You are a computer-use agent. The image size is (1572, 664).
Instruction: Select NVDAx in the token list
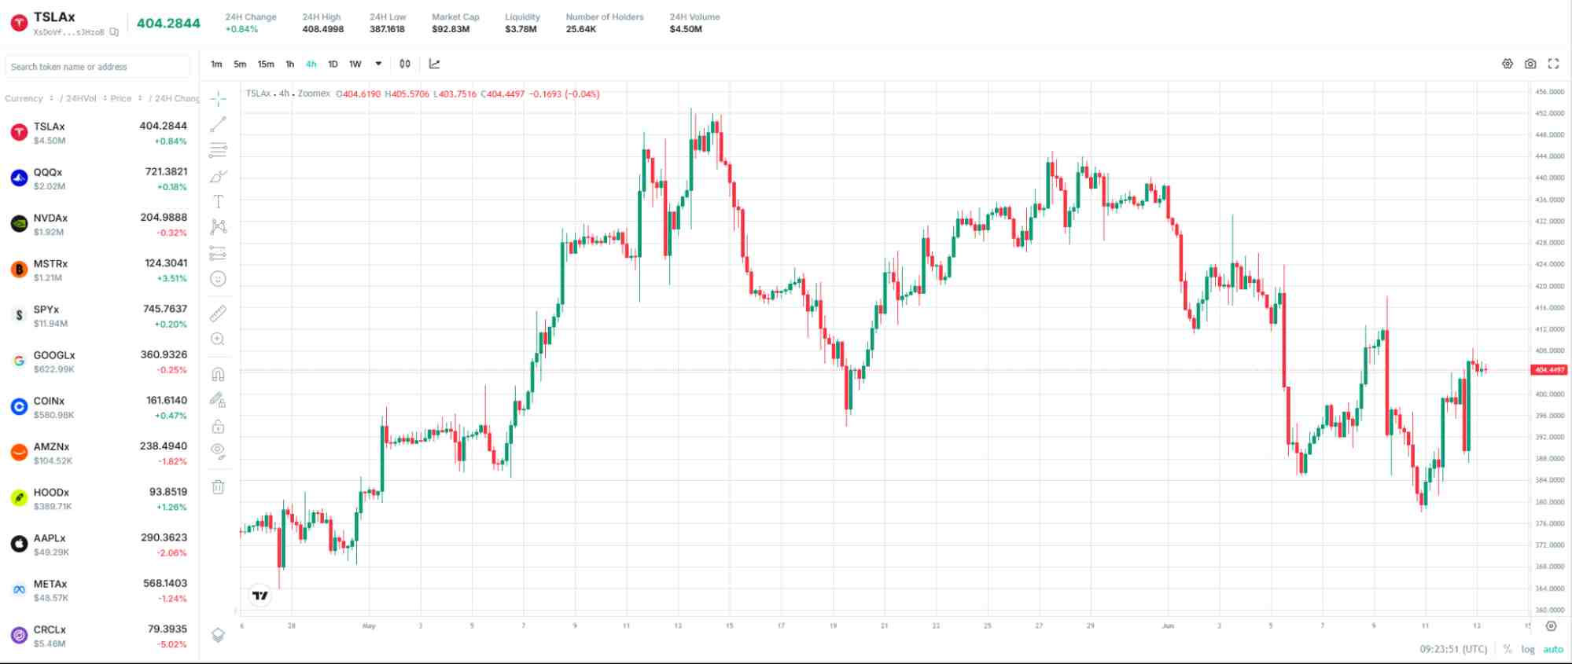(x=99, y=224)
